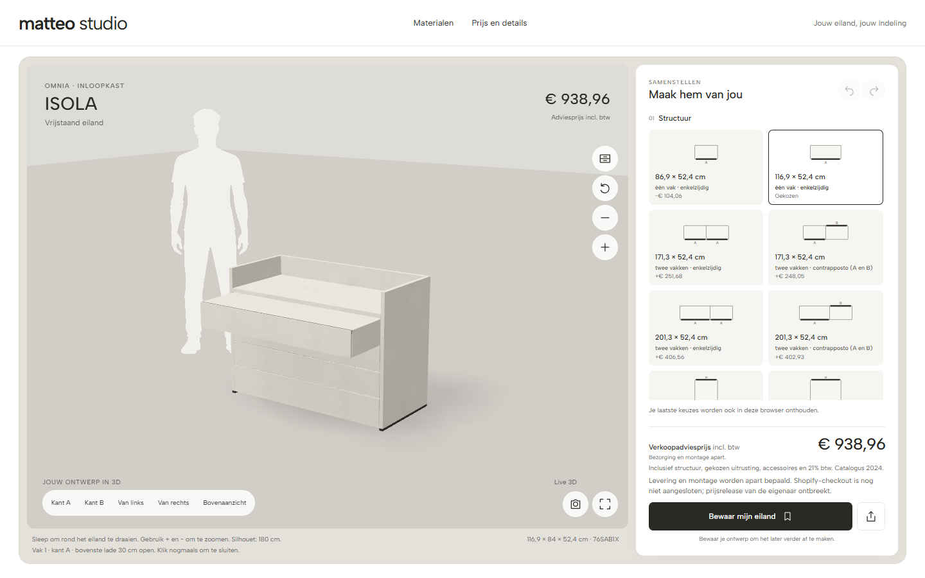Show the Van links view
The image size is (925, 578).
pos(131,503)
